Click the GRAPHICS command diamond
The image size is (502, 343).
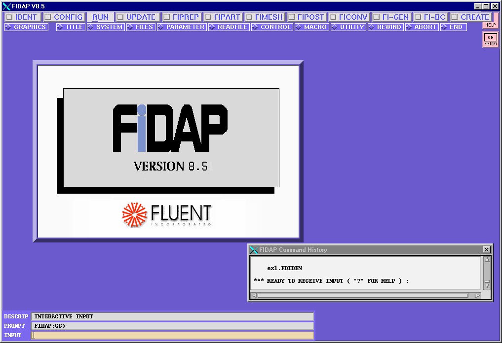click(x=8, y=27)
